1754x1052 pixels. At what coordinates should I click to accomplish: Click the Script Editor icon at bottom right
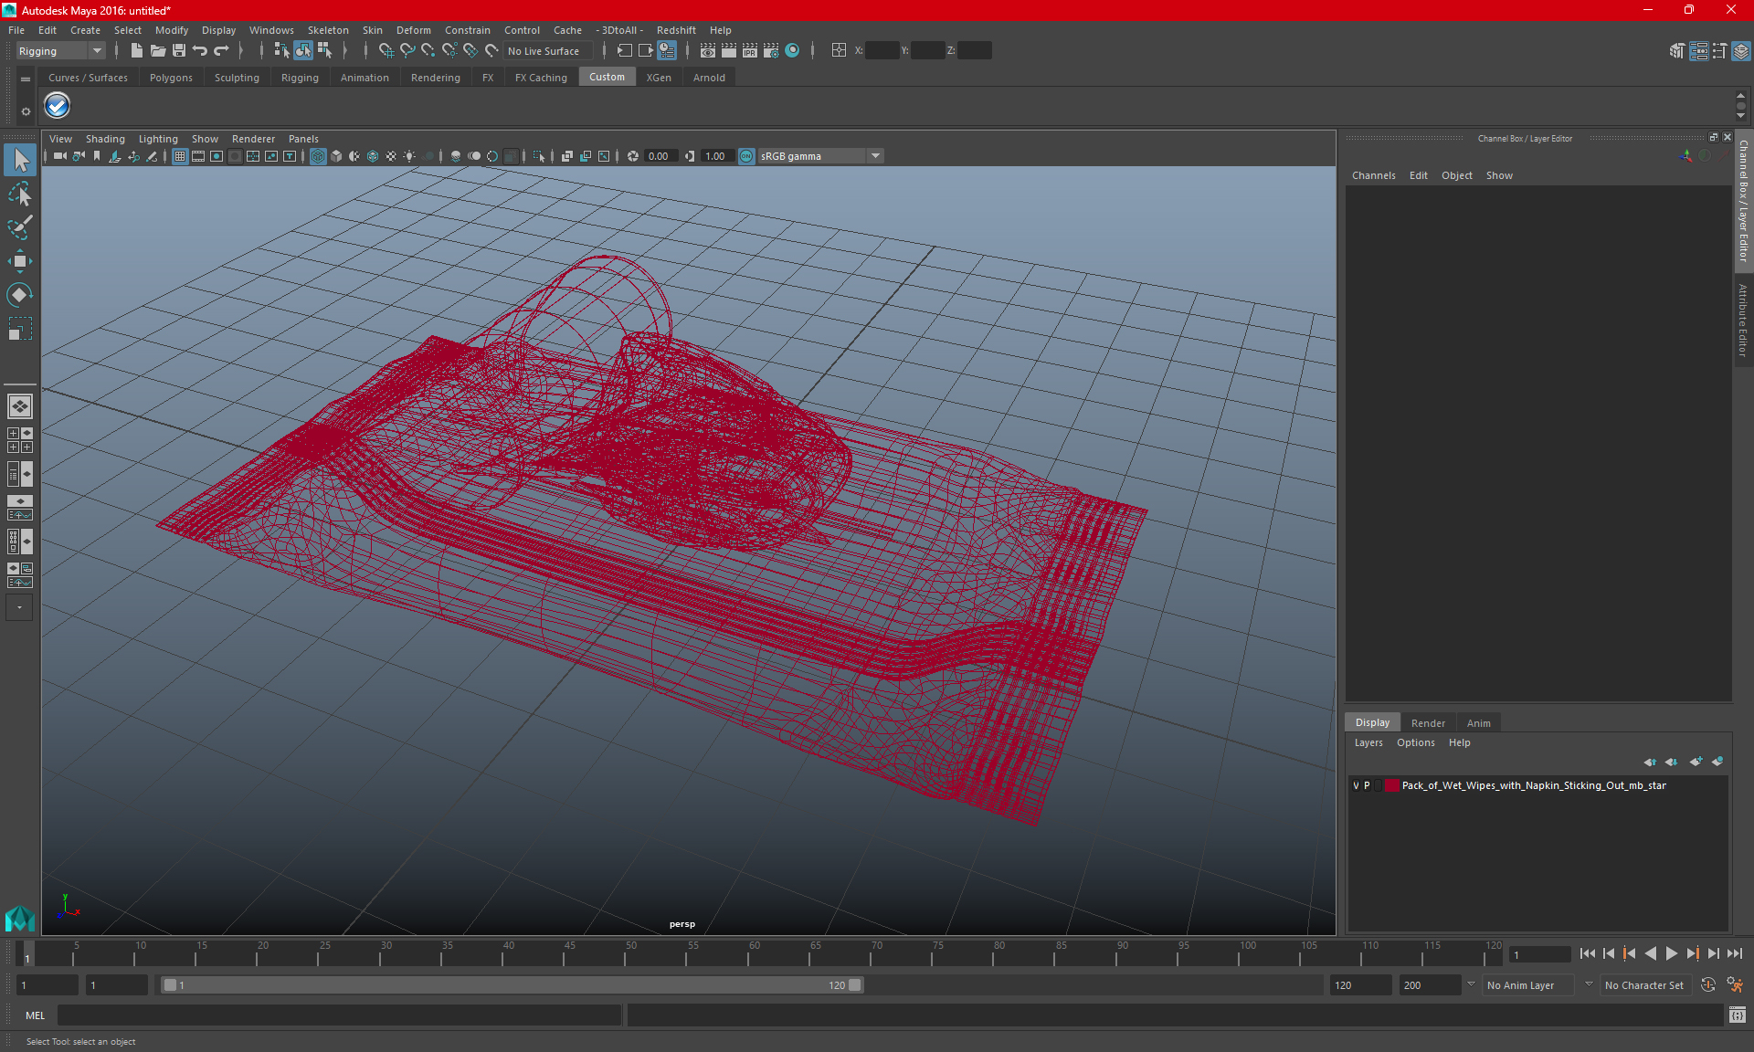[1738, 1015]
